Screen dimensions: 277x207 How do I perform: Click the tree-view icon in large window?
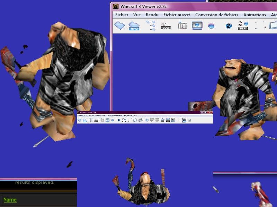coord(151,26)
